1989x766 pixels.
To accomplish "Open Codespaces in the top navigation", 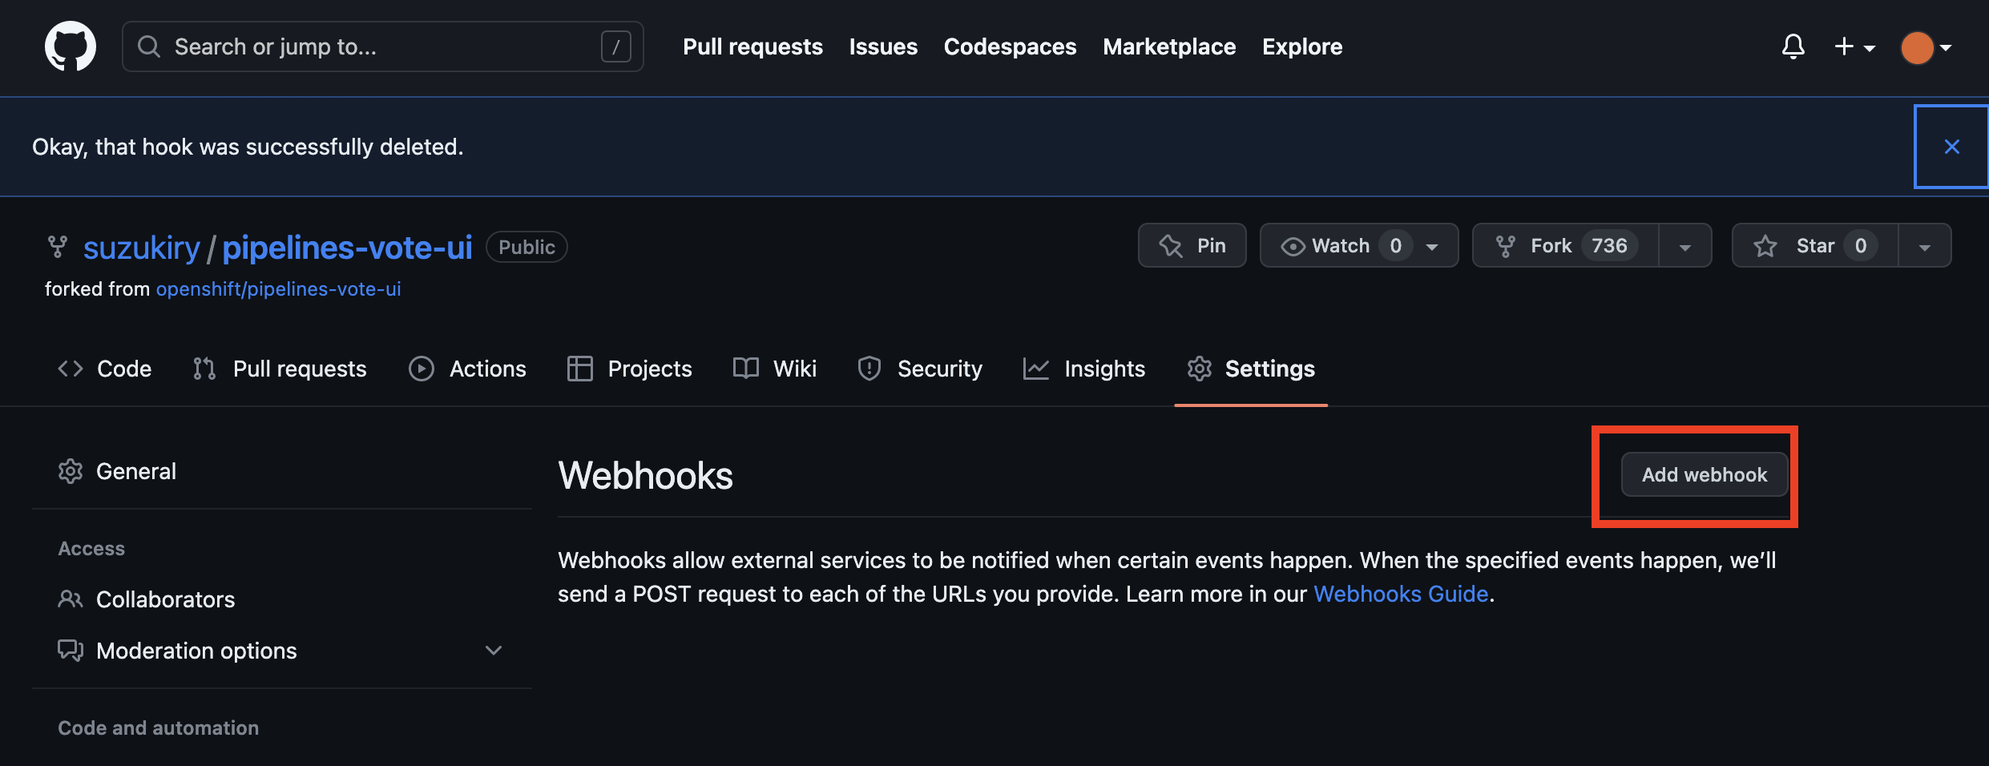I will pos(1010,46).
